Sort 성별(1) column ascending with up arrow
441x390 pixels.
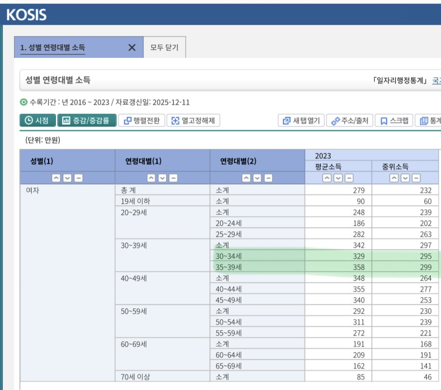56,178
